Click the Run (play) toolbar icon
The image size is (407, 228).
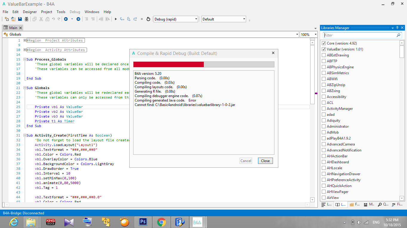coord(116,19)
